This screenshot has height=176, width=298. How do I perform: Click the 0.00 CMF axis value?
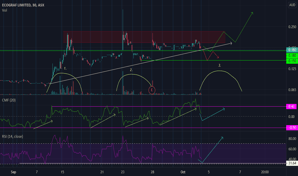coord(291,116)
